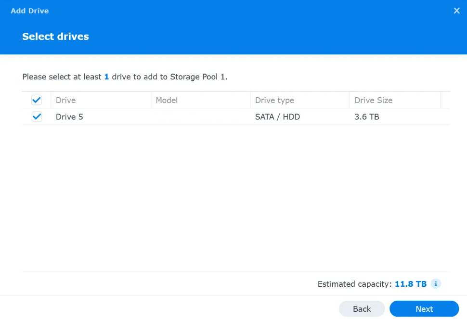Close the Add Drive dialog
Image resolution: width=467 pixels, height=319 pixels.
(x=456, y=11)
